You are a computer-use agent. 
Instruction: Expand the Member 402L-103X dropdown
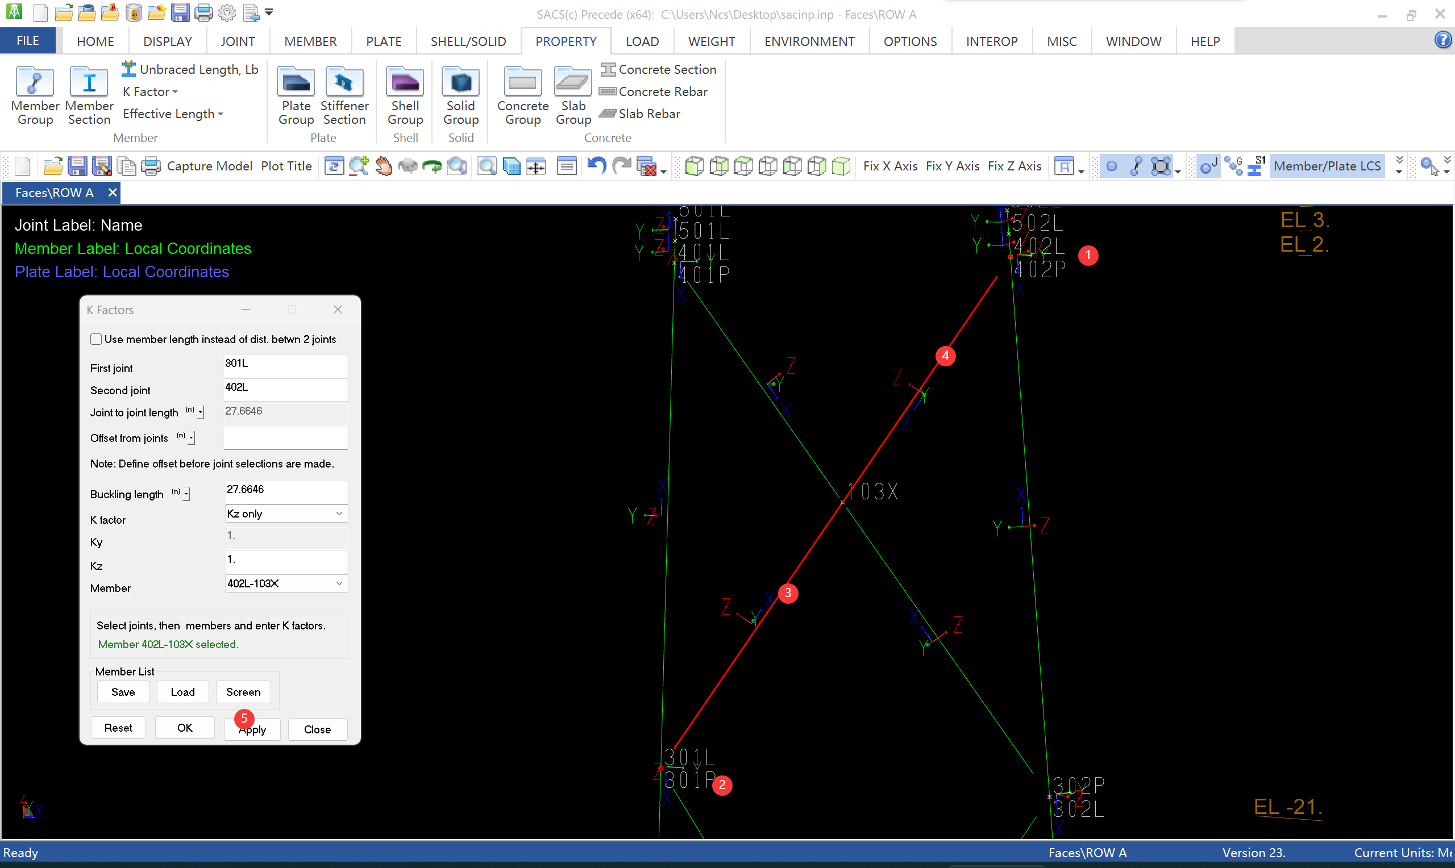[286, 583]
